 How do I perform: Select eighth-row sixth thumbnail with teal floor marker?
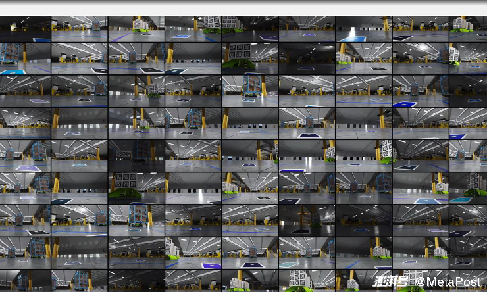pyautogui.click(x=307, y=253)
